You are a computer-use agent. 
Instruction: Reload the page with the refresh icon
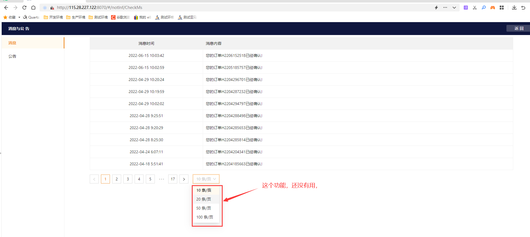pyautogui.click(x=24, y=8)
